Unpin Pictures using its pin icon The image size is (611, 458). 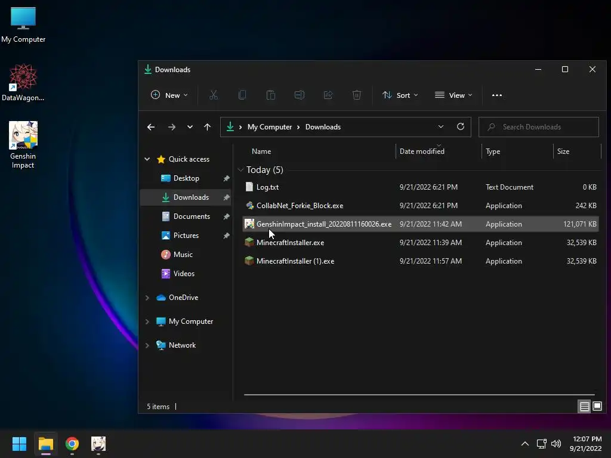coord(226,236)
